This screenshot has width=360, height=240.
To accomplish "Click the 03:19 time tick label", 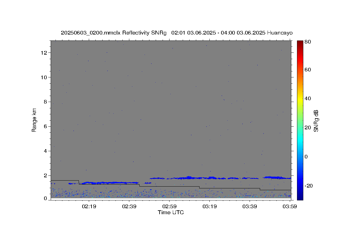I will (x=210, y=206).
